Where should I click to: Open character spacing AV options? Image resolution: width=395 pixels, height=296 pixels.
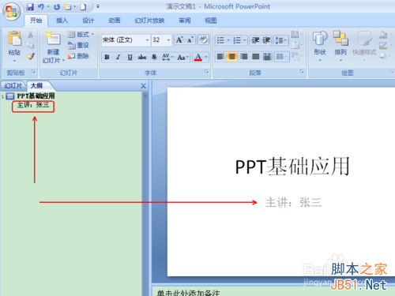tap(167, 57)
